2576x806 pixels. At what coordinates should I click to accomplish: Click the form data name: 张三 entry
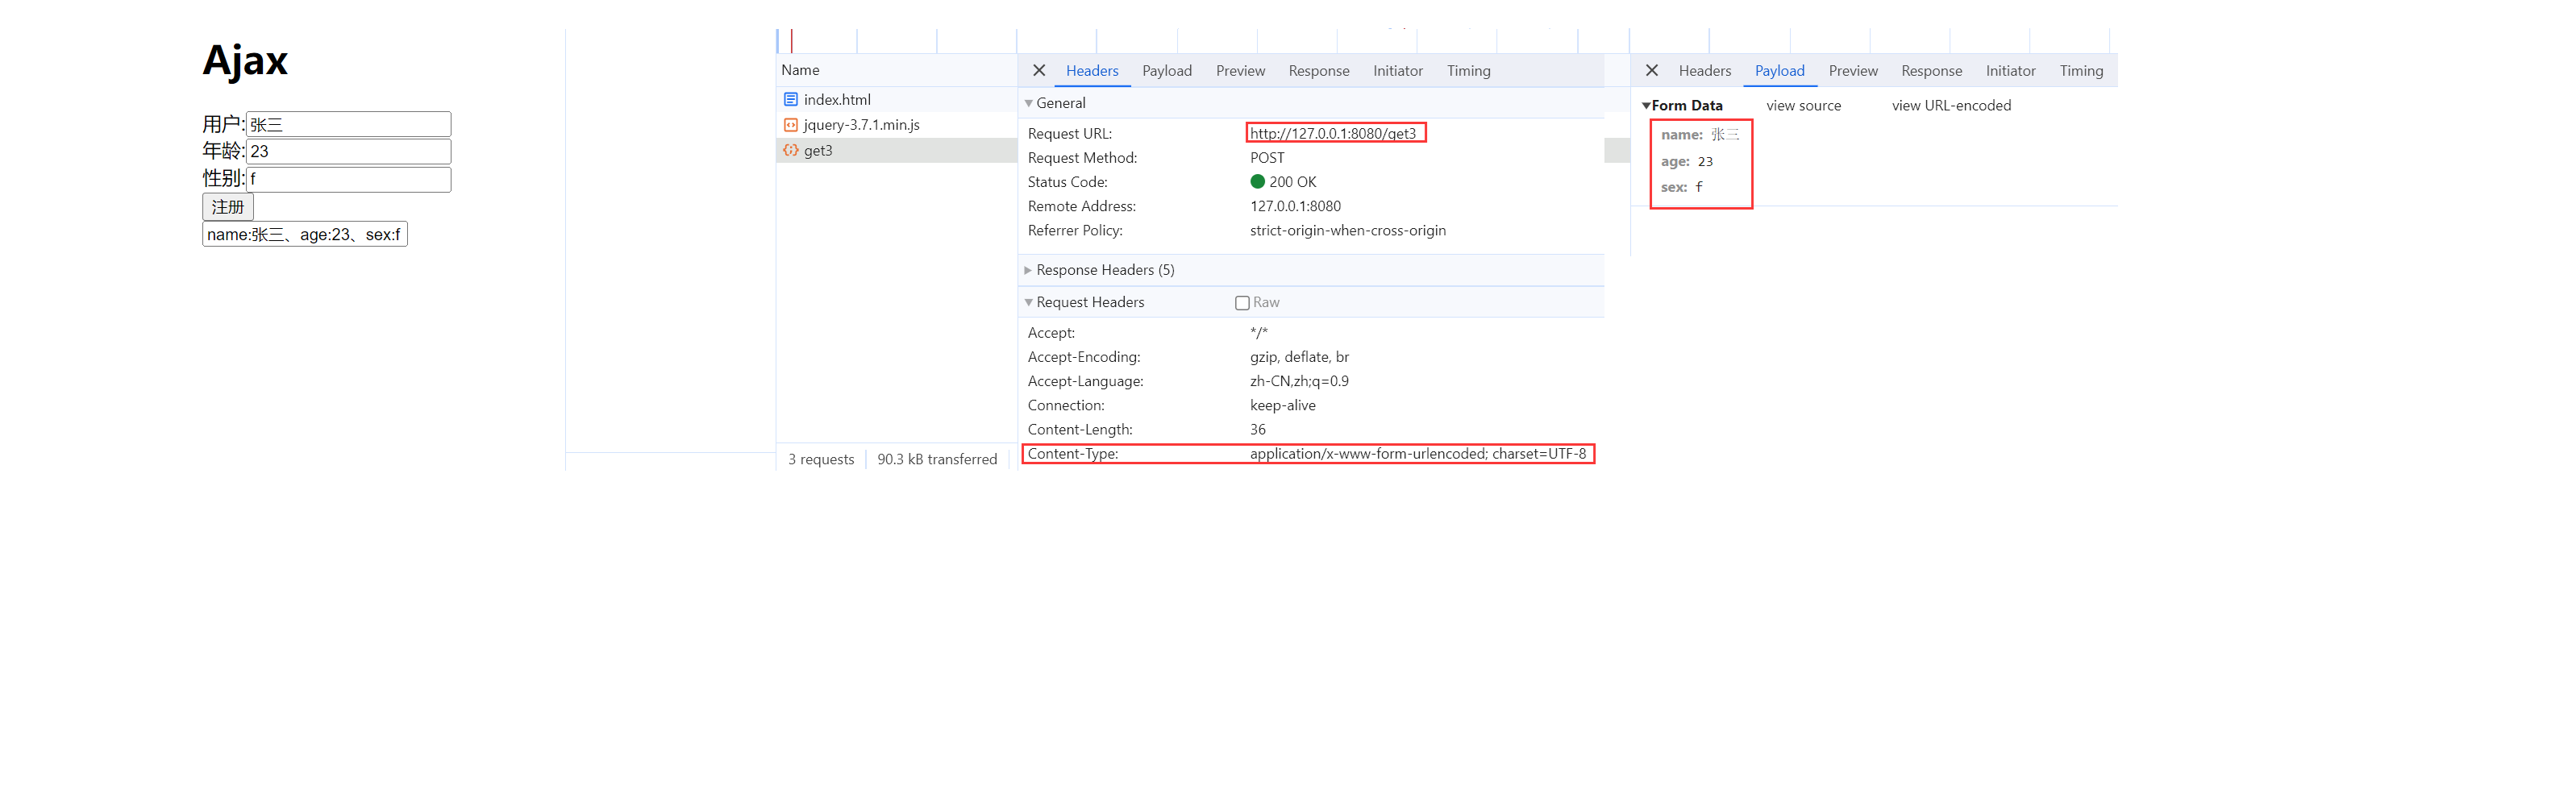(x=1700, y=134)
